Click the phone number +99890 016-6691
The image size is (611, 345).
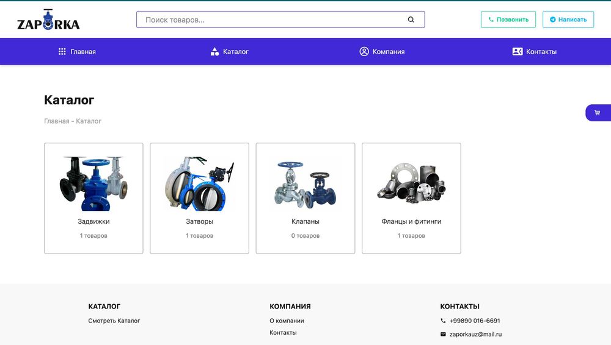pos(475,321)
